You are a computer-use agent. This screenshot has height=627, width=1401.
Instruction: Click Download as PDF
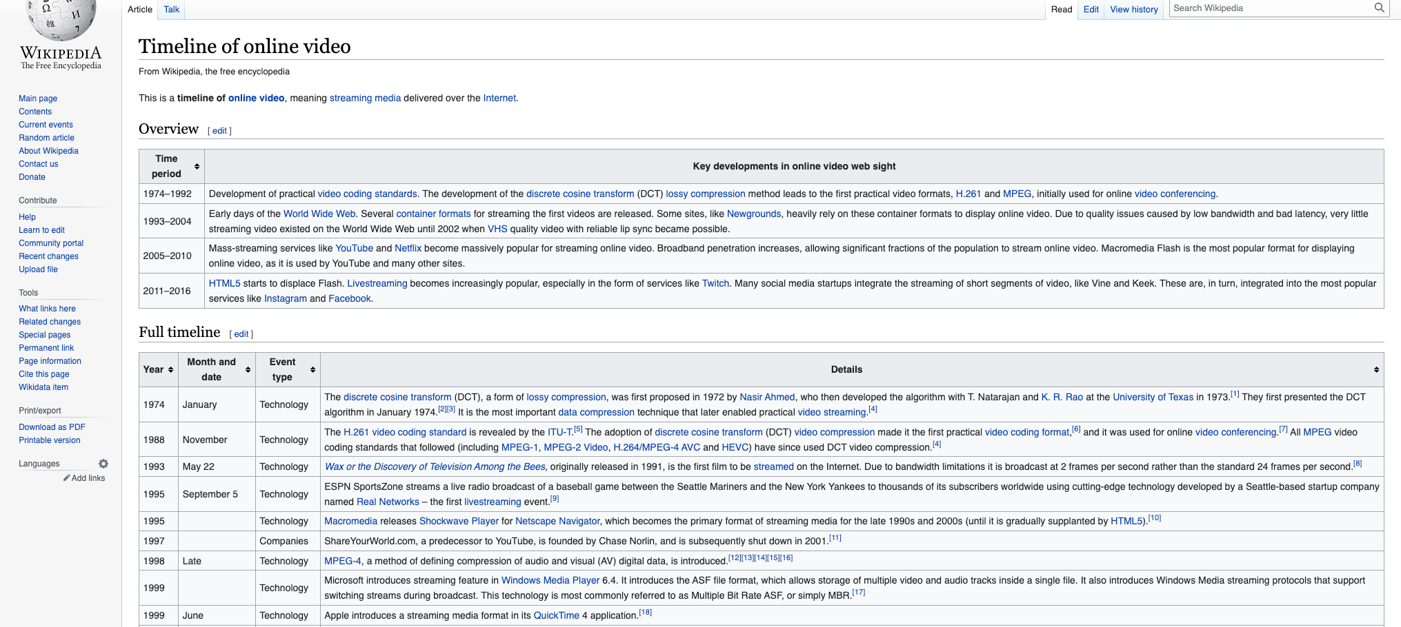(x=52, y=427)
